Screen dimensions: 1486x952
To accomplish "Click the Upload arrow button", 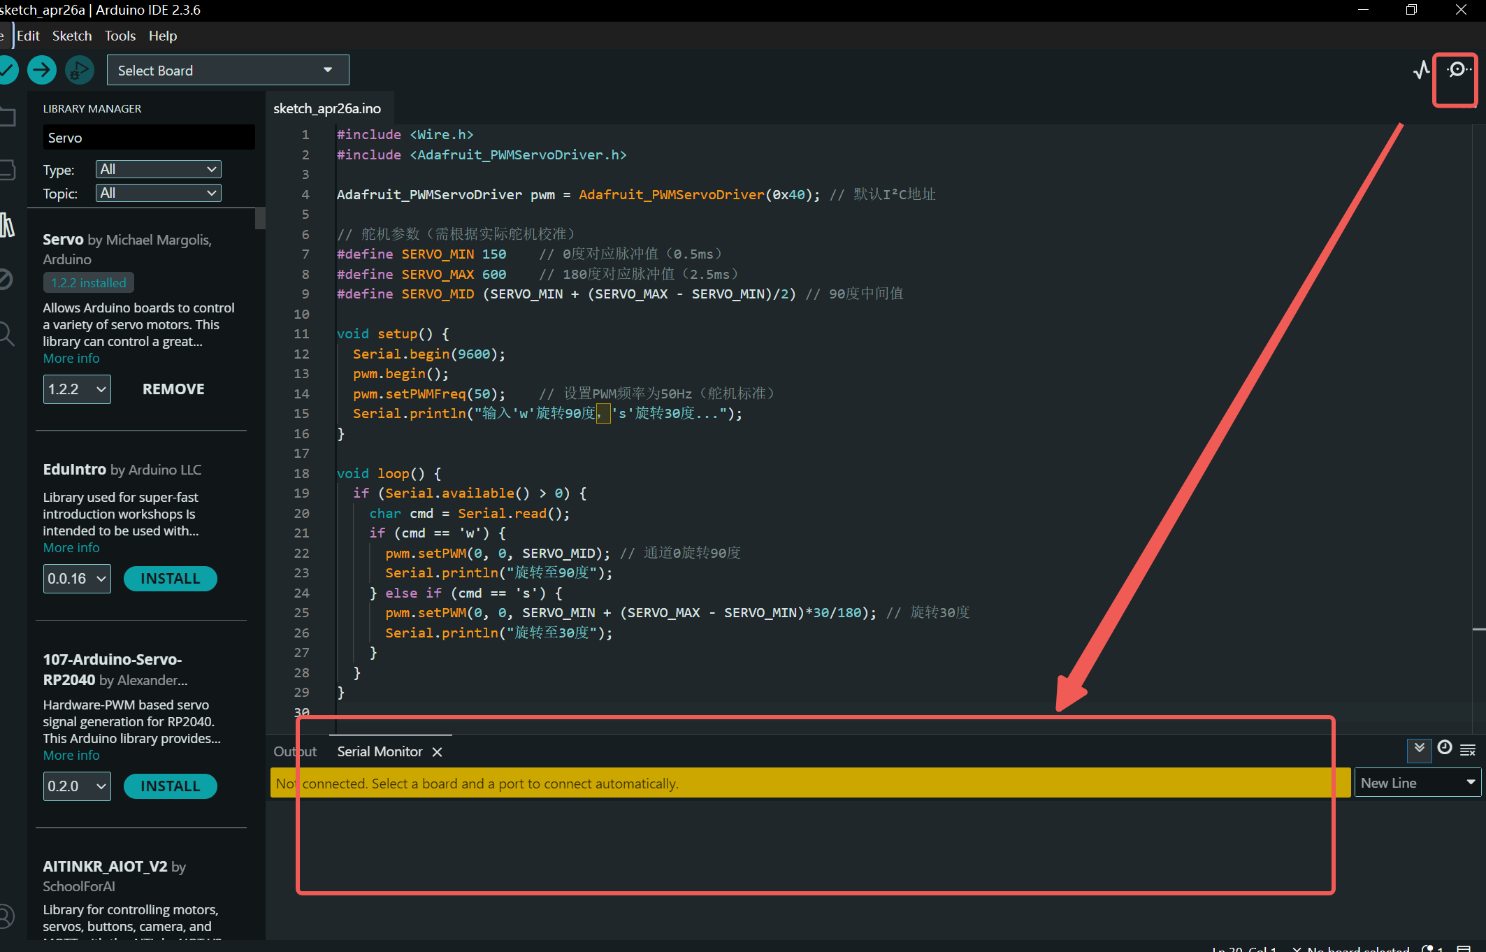I will (x=42, y=70).
